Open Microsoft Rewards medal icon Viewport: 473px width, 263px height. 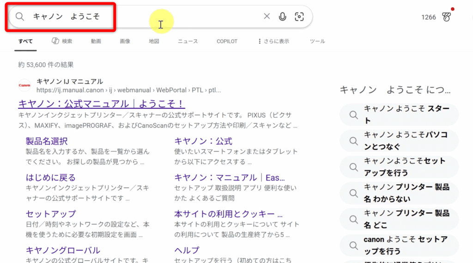446,17
